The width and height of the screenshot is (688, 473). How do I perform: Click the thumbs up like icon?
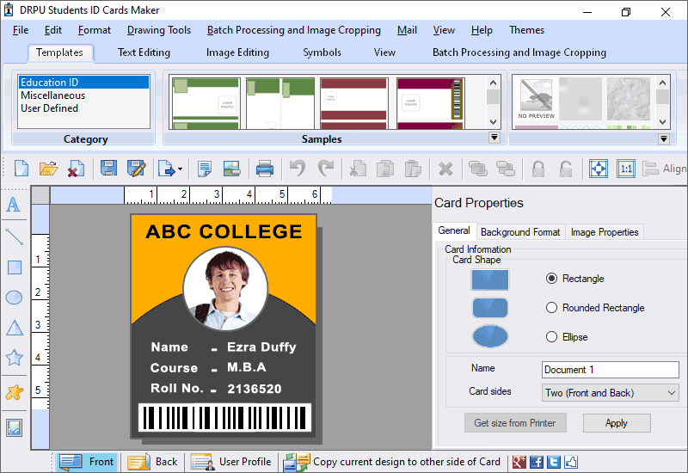(571, 462)
